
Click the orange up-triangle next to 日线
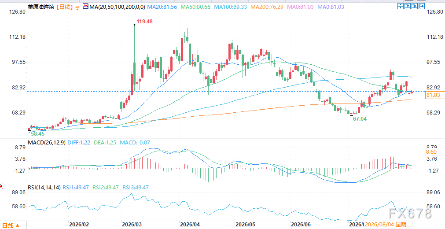coord(17,225)
